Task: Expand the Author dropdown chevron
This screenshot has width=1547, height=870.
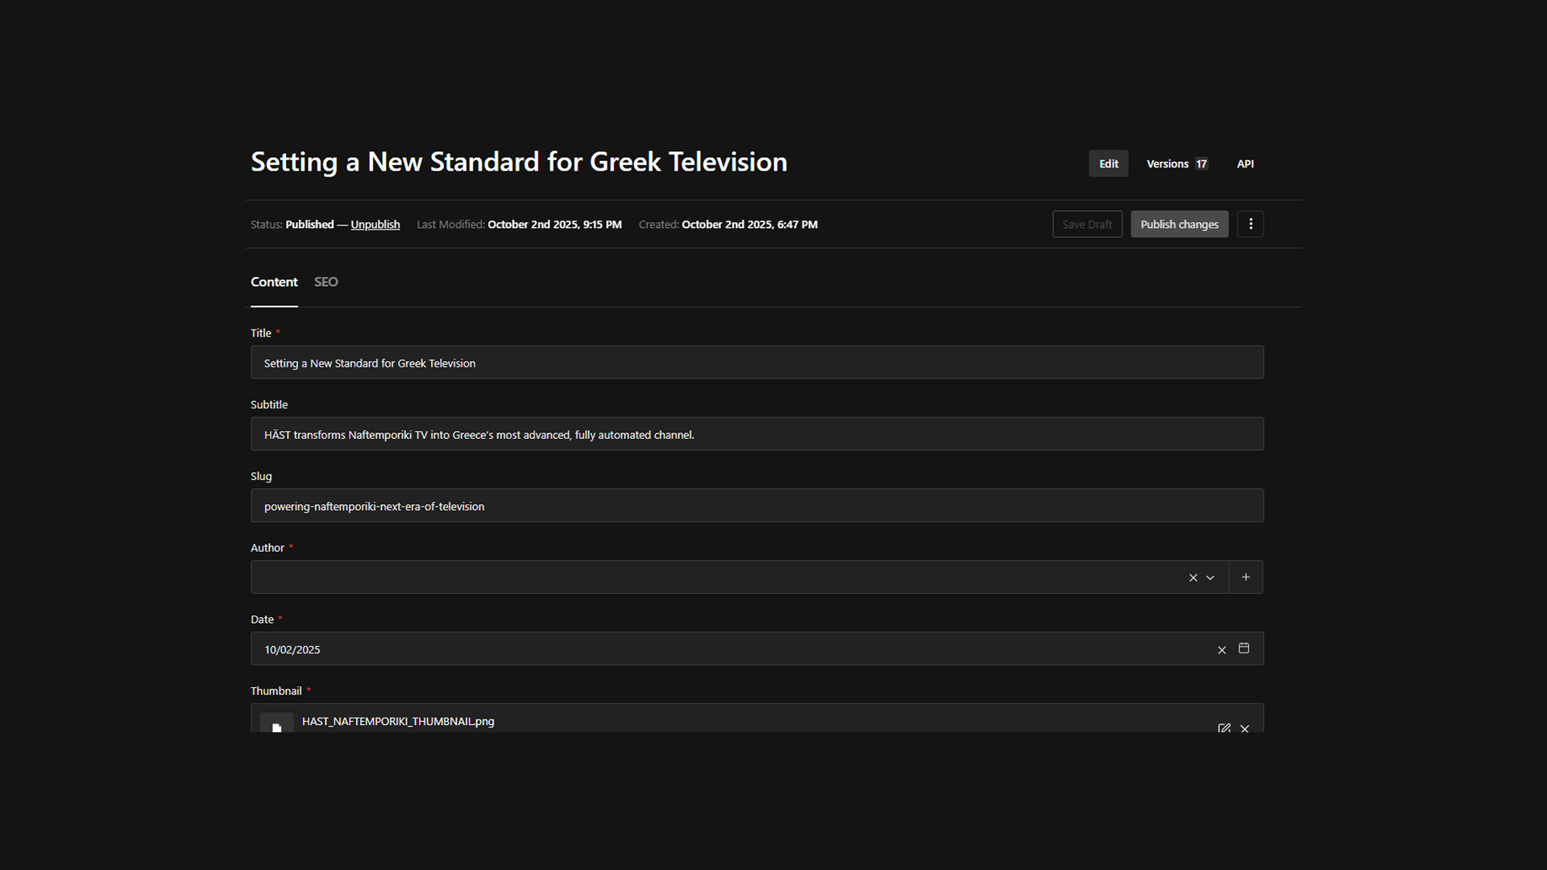Action: pyautogui.click(x=1210, y=578)
